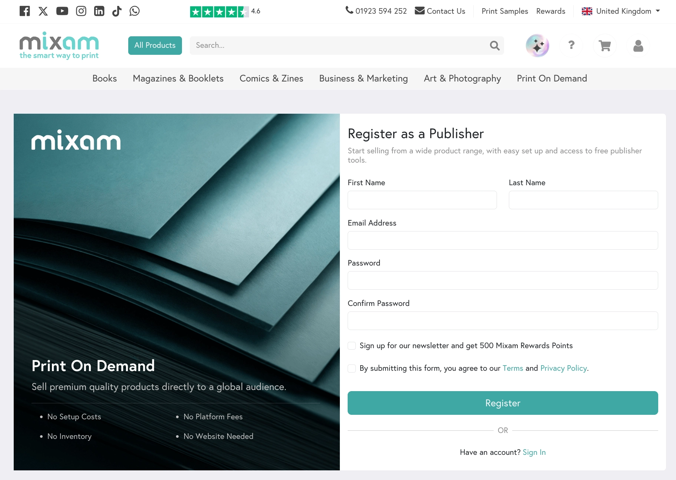676x480 pixels.
Task: Open the Print On Demand menu
Action: click(x=552, y=79)
